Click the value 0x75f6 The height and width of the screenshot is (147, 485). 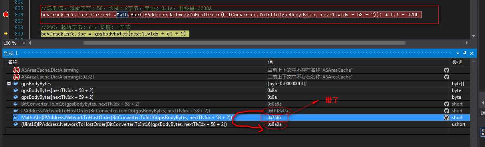pyautogui.click(x=274, y=118)
